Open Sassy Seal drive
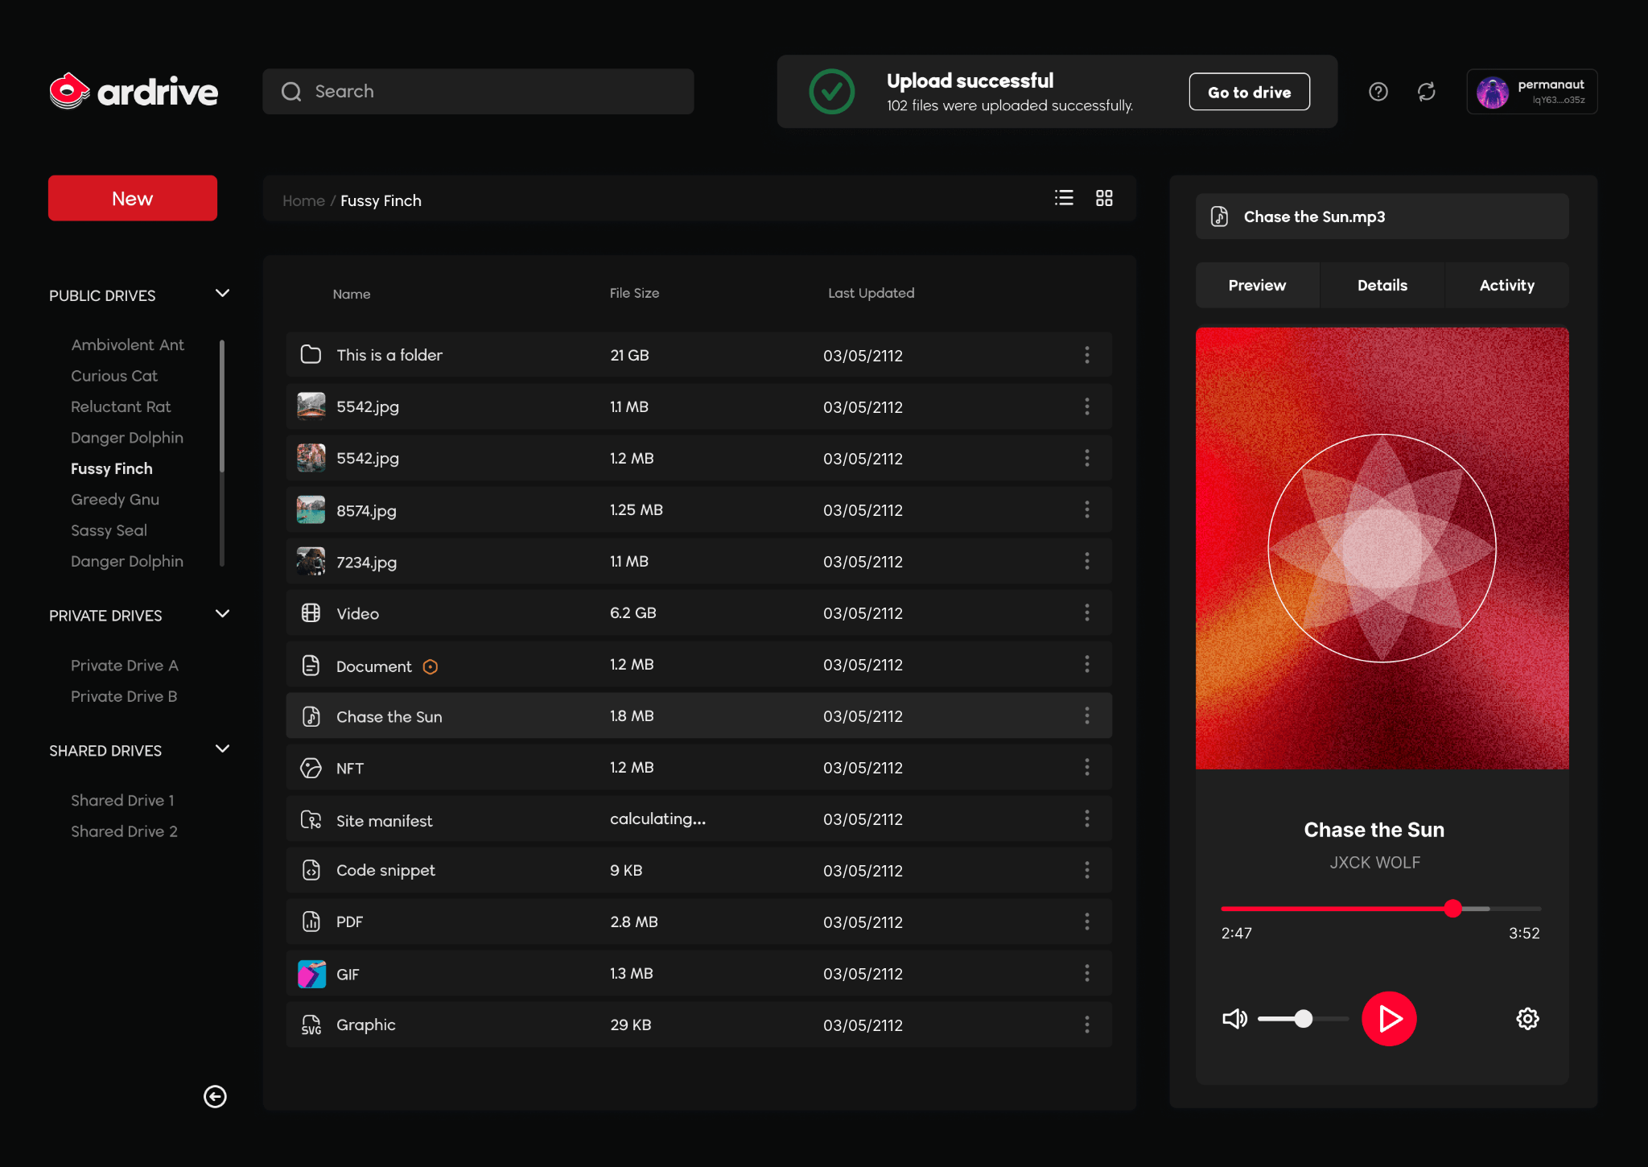This screenshot has height=1167, width=1648. 109,530
